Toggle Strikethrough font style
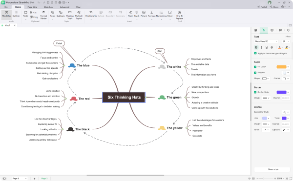Screen dimensions: 293x181 click(272, 47)
